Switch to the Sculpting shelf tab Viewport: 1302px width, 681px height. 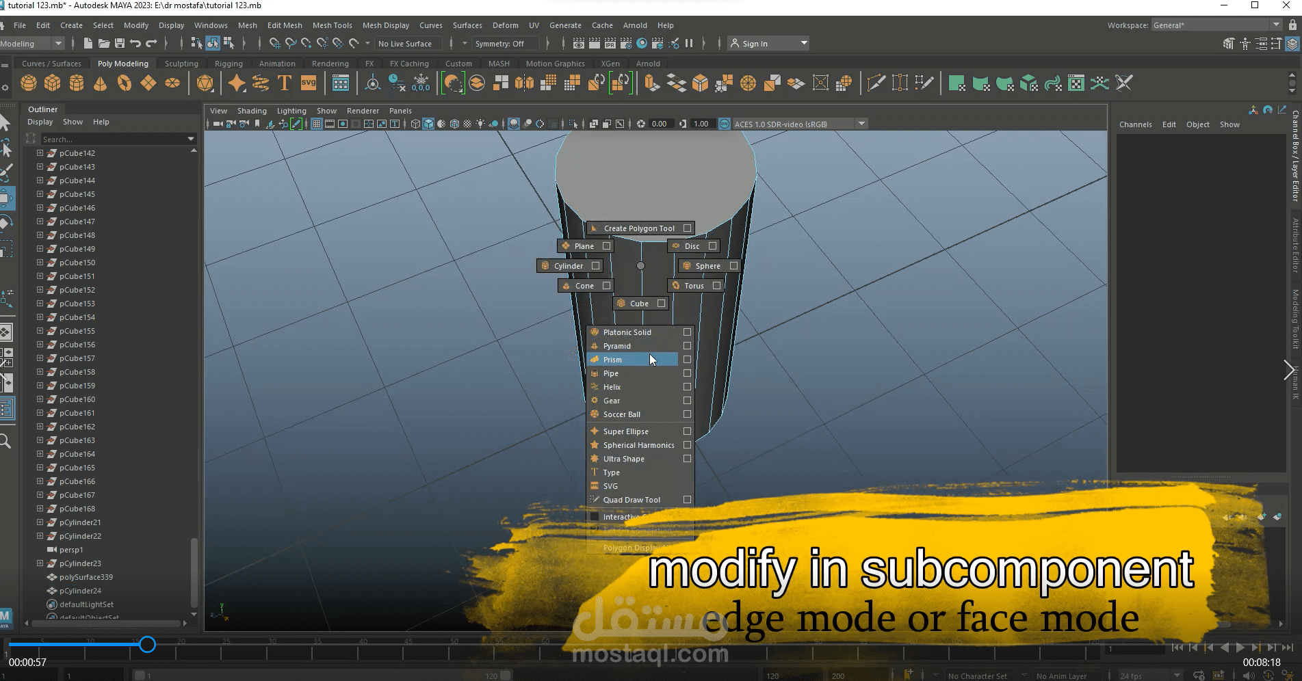coord(181,64)
